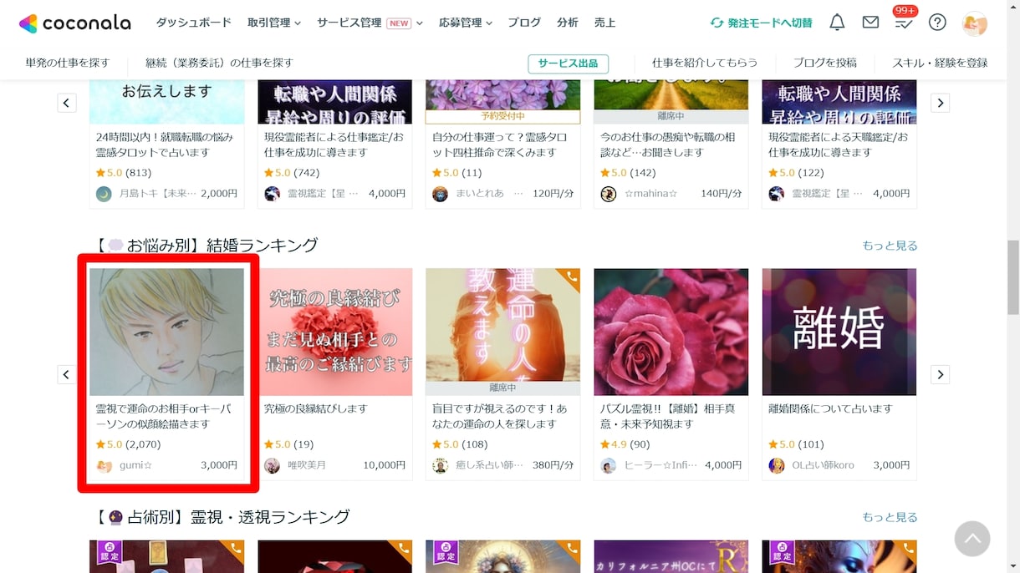Screen dimensions: 1020x573
Task: Open the messages envelope icon
Action: tap(870, 23)
